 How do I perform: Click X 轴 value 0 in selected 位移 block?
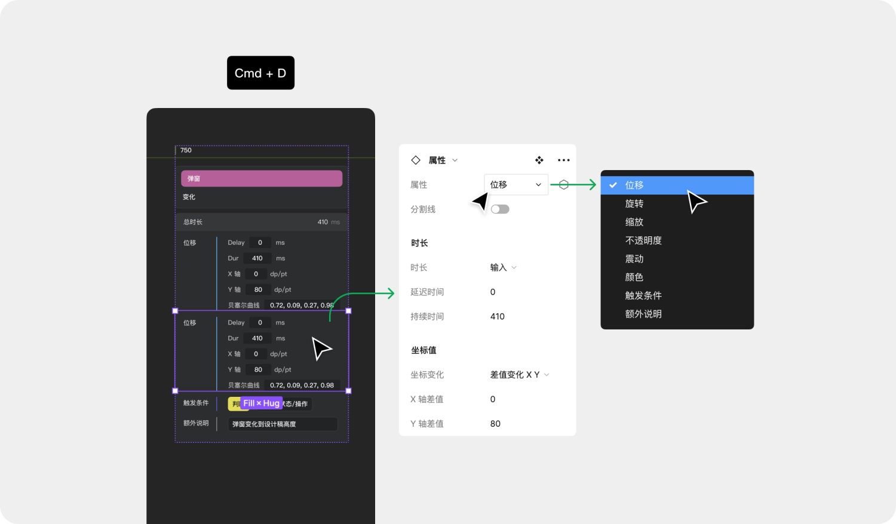coord(256,354)
